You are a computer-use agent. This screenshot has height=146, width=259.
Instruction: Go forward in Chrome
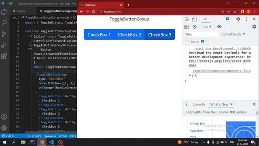pyautogui.click(x=87, y=12)
